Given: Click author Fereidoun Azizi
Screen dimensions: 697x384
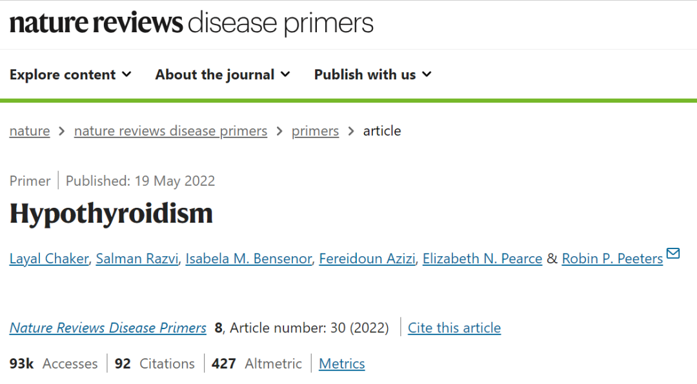Looking at the screenshot, I should [367, 259].
